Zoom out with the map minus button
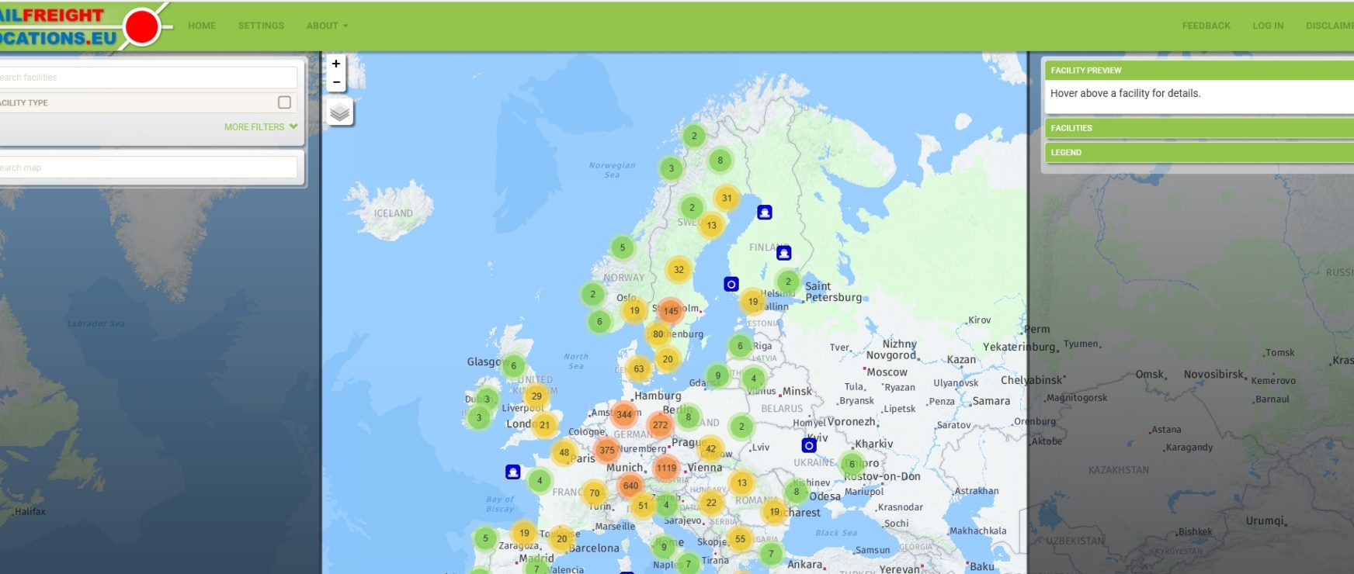 pyautogui.click(x=336, y=82)
